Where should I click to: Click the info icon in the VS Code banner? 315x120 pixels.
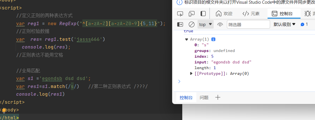179,2
